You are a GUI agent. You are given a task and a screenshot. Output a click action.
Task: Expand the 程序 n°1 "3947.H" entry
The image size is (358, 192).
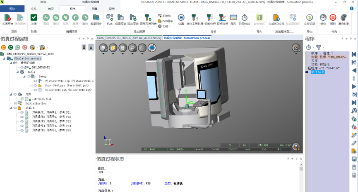pyautogui.click(x=310, y=68)
